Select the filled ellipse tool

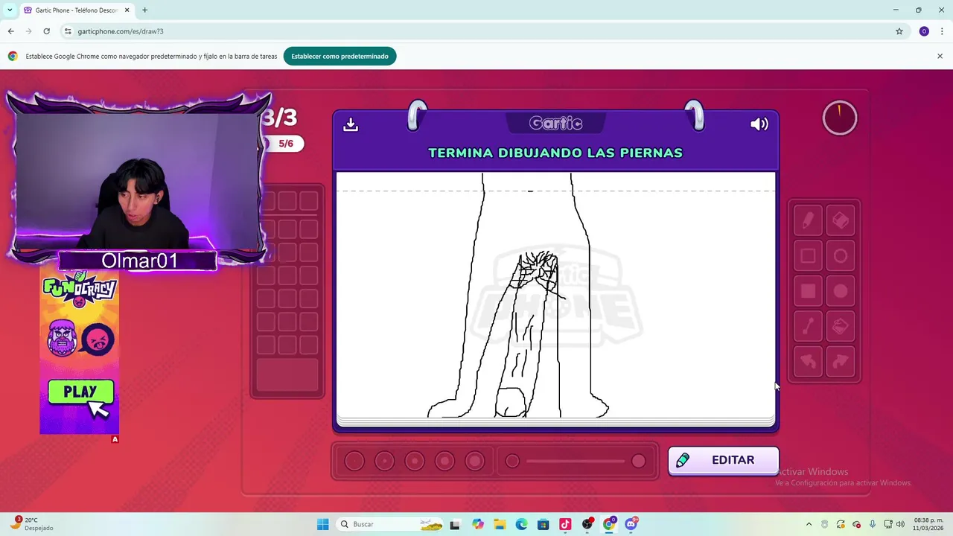coord(841,291)
